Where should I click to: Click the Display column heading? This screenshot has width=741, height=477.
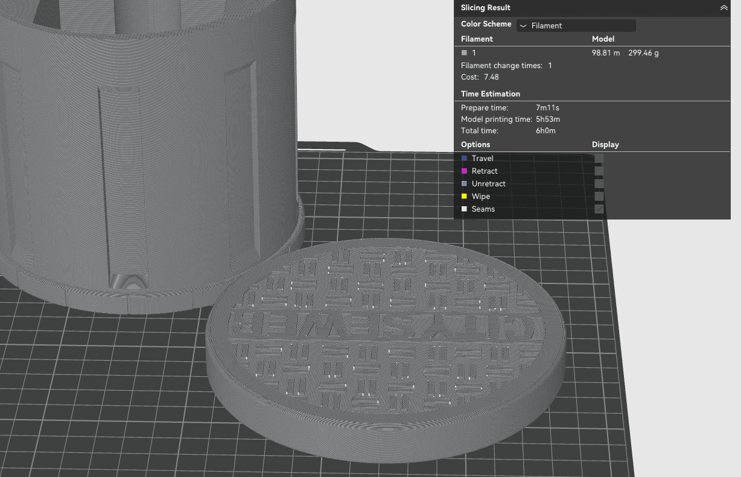point(605,145)
